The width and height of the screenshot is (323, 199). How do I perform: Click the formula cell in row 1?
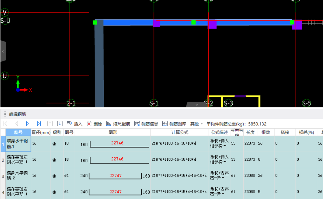pos(180,144)
